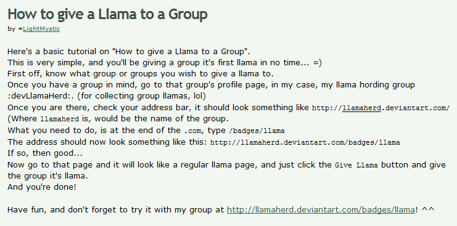Click the words Have fun in the last line
The height and width of the screenshot is (226, 457).
[x=27, y=210]
